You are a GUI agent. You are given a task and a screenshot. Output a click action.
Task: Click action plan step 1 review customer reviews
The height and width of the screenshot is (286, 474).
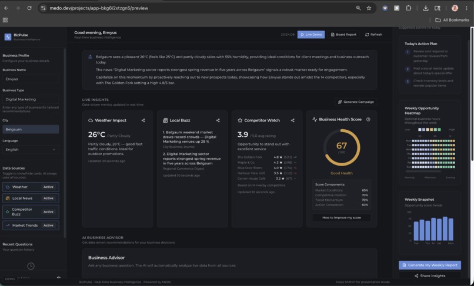click(429, 56)
